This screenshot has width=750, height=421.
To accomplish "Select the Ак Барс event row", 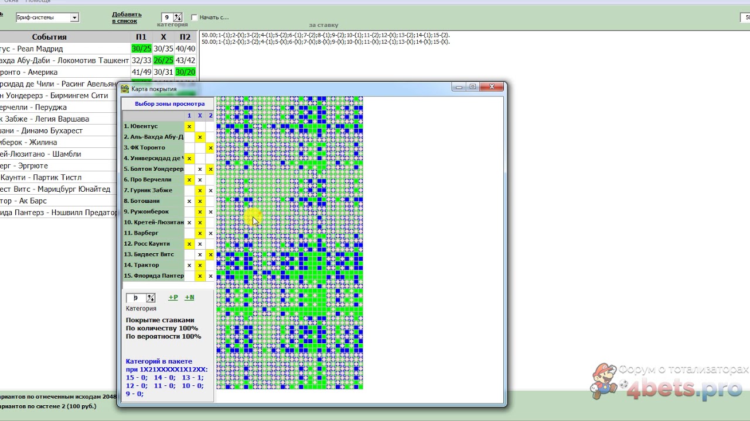I will coord(59,201).
